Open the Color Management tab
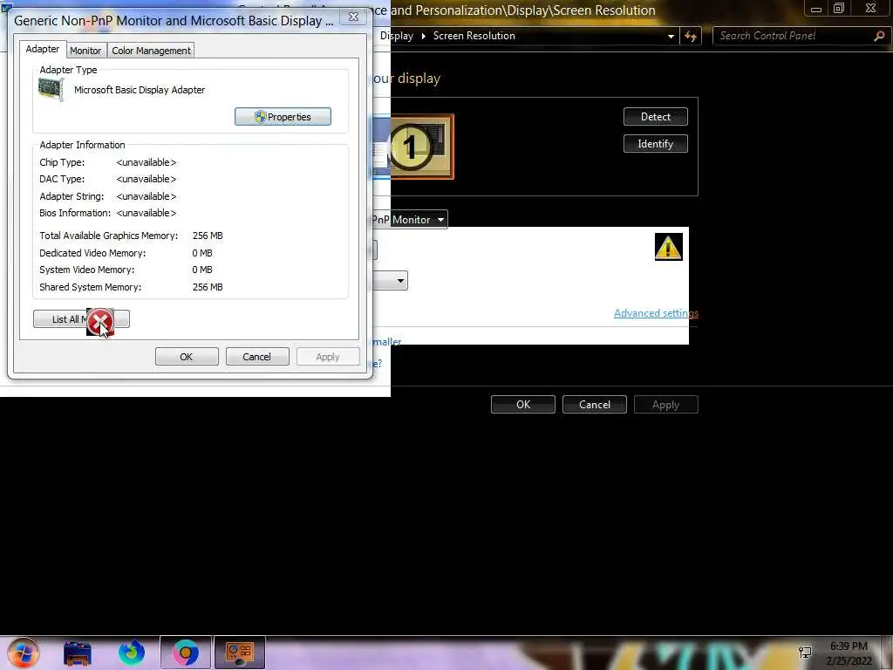This screenshot has width=893, height=670. coord(151,51)
